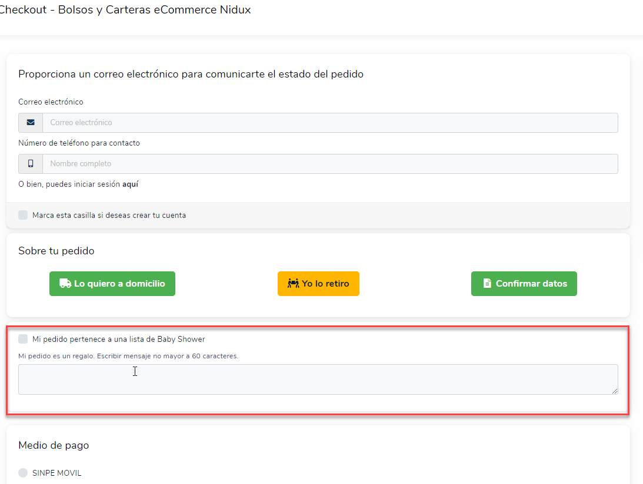
Task: Choose 'Lo quiero a domicilio' delivery button
Action: 112,283
